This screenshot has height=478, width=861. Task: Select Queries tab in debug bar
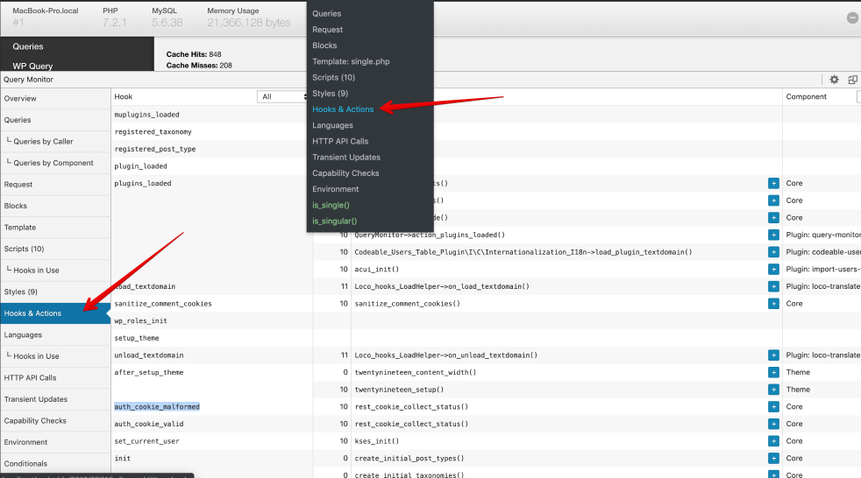pos(77,46)
